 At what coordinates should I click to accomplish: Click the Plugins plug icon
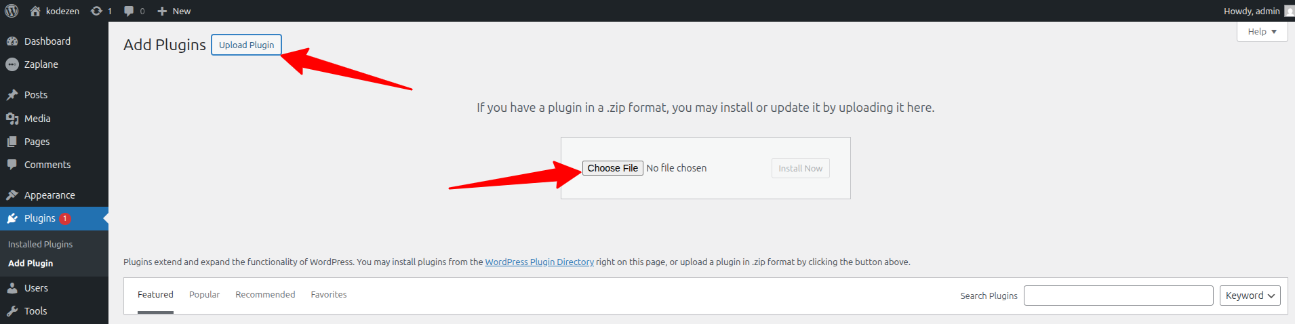[12, 218]
